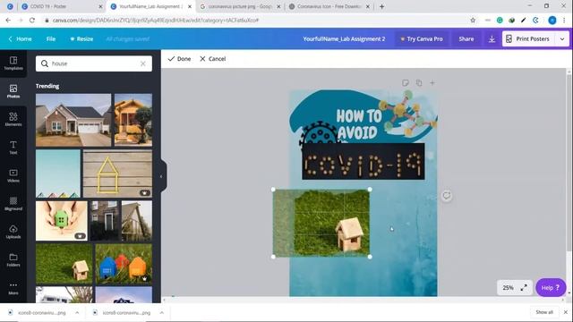573x322 pixels.
Task: Select the yellow stick house outline photo
Action: pos(117,174)
